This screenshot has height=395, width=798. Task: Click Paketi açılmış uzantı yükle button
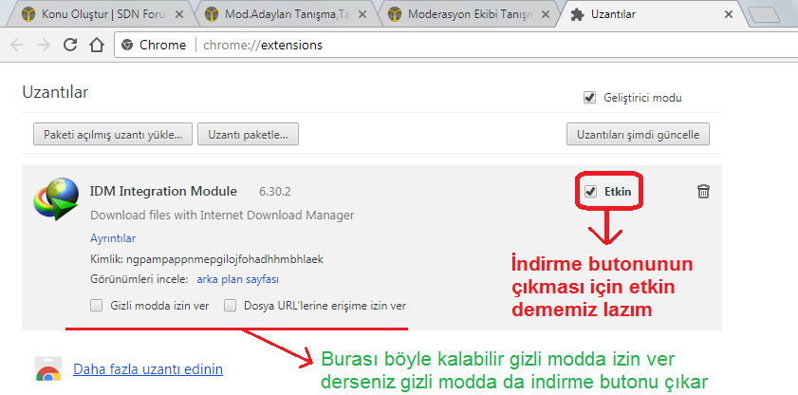pyautogui.click(x=113, y=135)
